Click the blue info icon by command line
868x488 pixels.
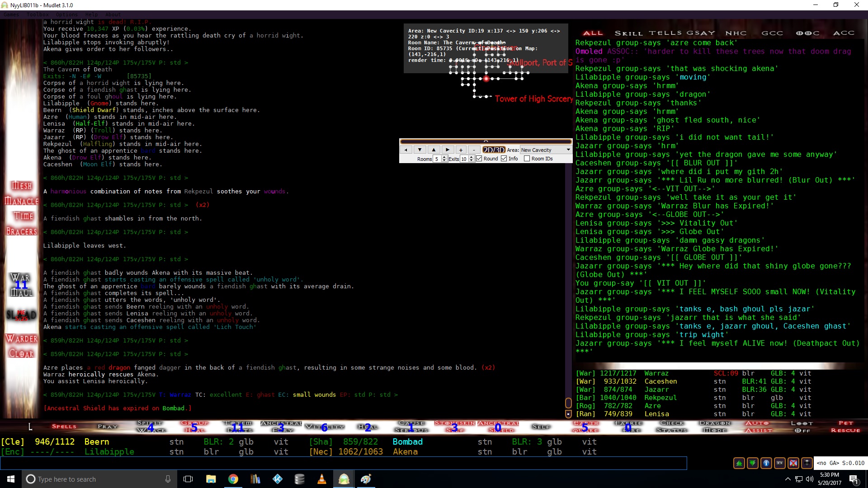766,463
